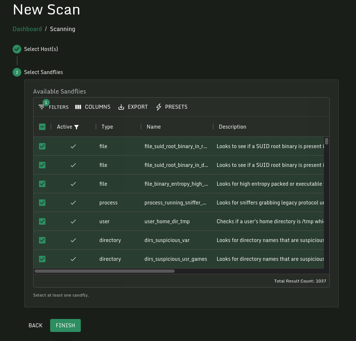This screenshot has width=356, height=341.
Task: Uncheck user_home_dir_tmp row checkbox
Action: coord(42,221)
